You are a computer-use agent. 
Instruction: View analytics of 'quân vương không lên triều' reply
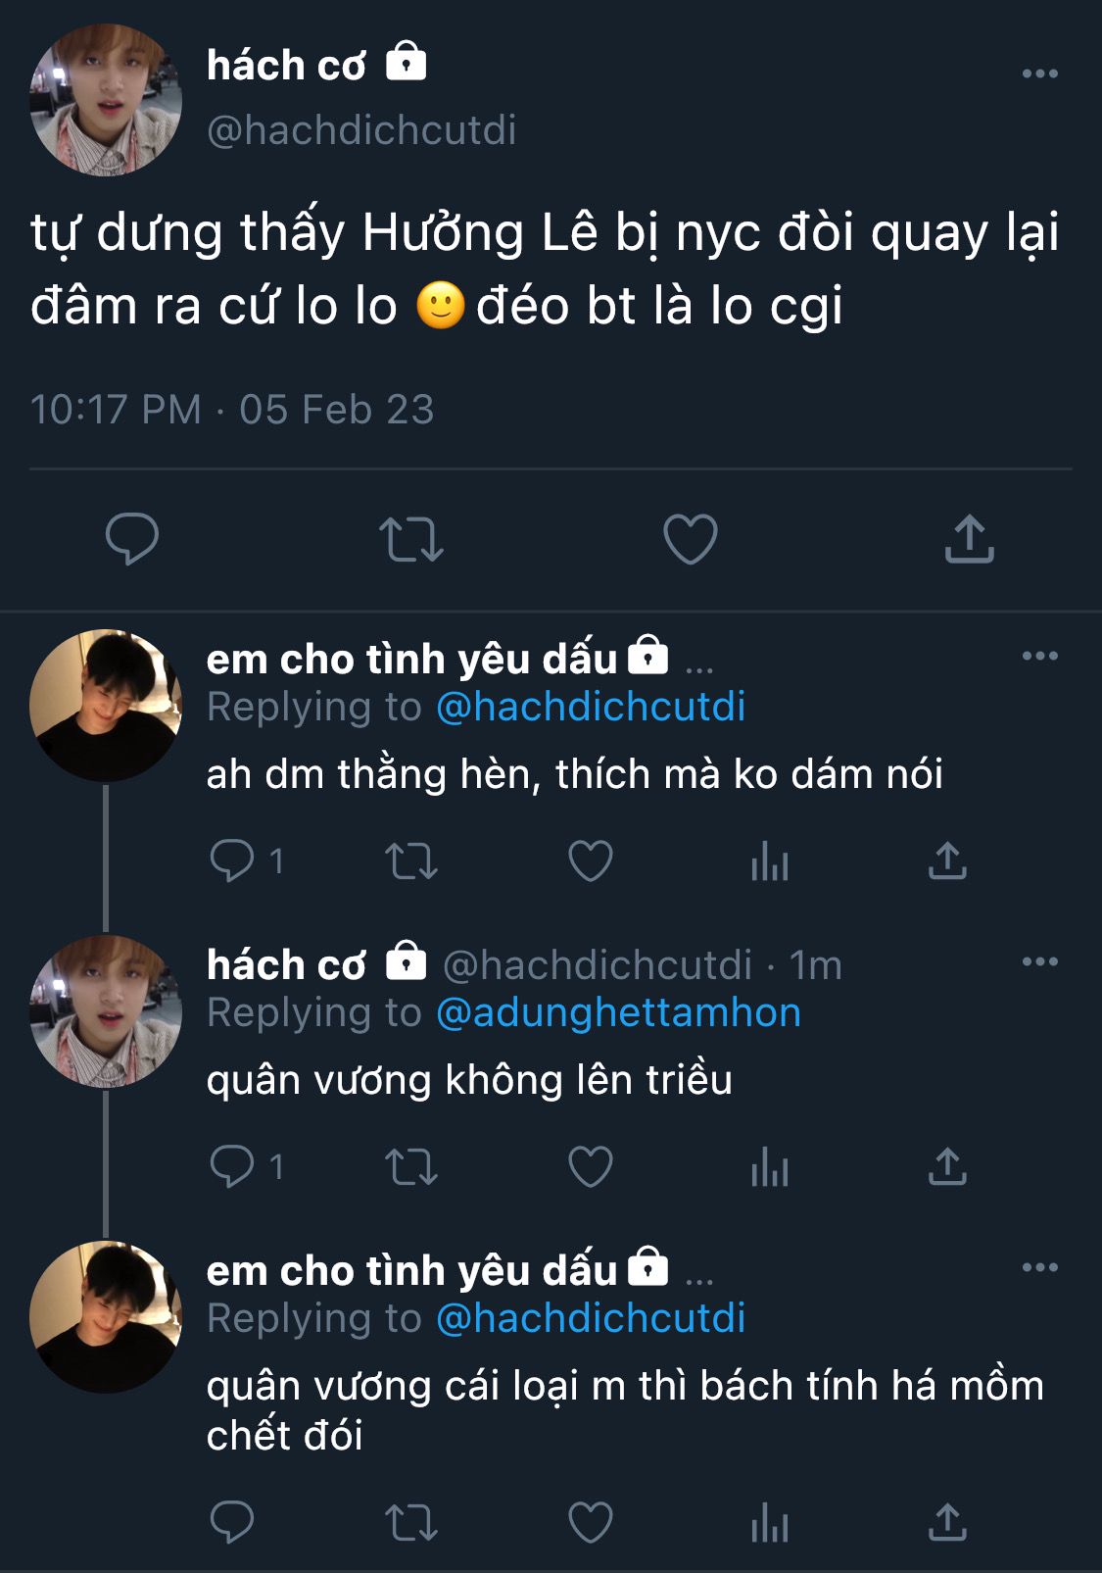tap(769, 1167)
